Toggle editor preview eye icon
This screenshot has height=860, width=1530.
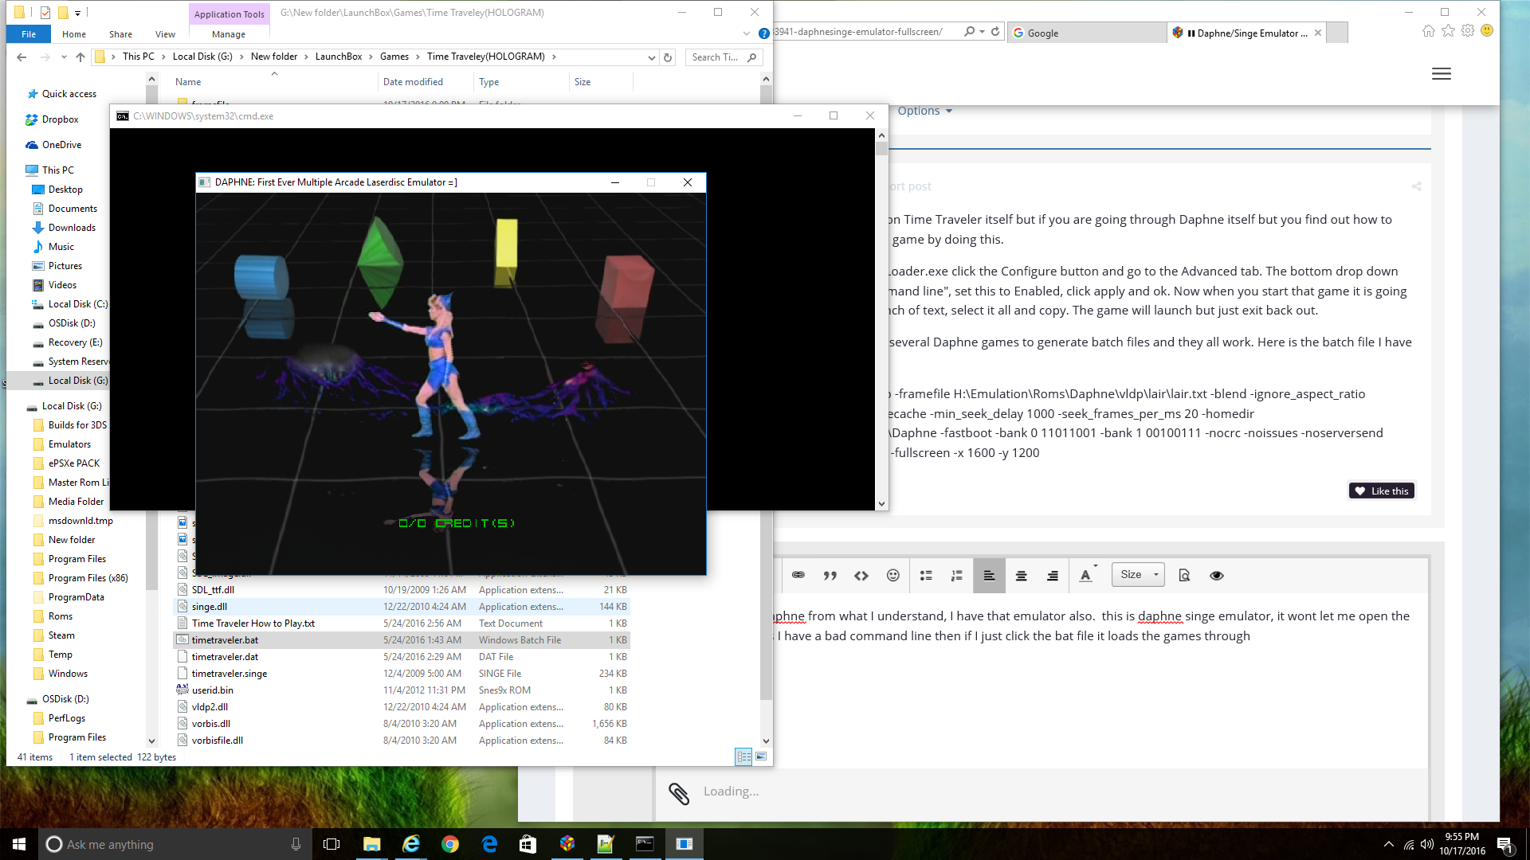1216,575
